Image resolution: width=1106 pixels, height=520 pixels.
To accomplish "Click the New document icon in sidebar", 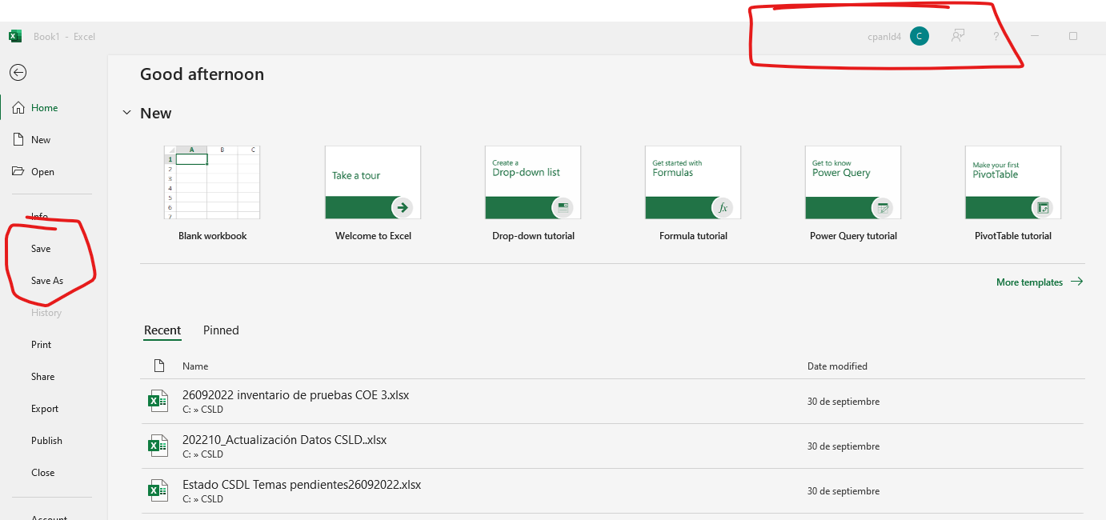I will (x=18, y=140).
